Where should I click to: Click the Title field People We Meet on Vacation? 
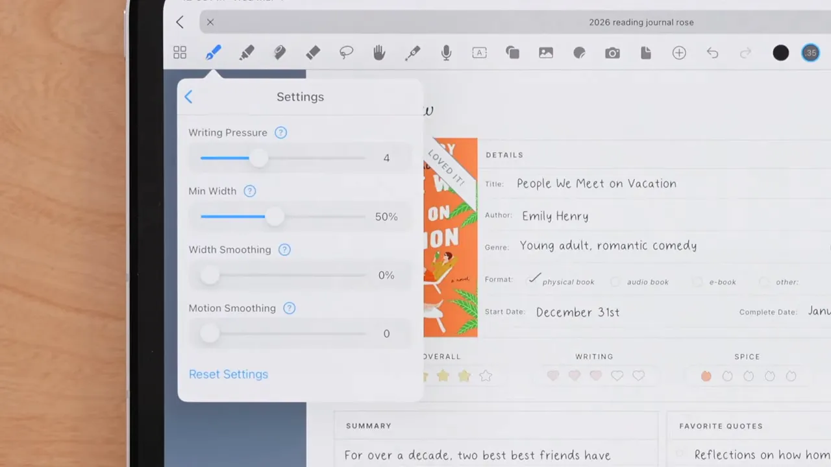pos(597,184)
